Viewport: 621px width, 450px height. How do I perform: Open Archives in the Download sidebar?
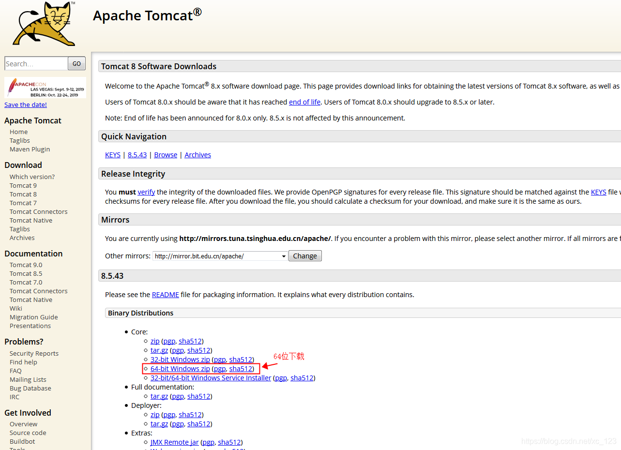22,238
